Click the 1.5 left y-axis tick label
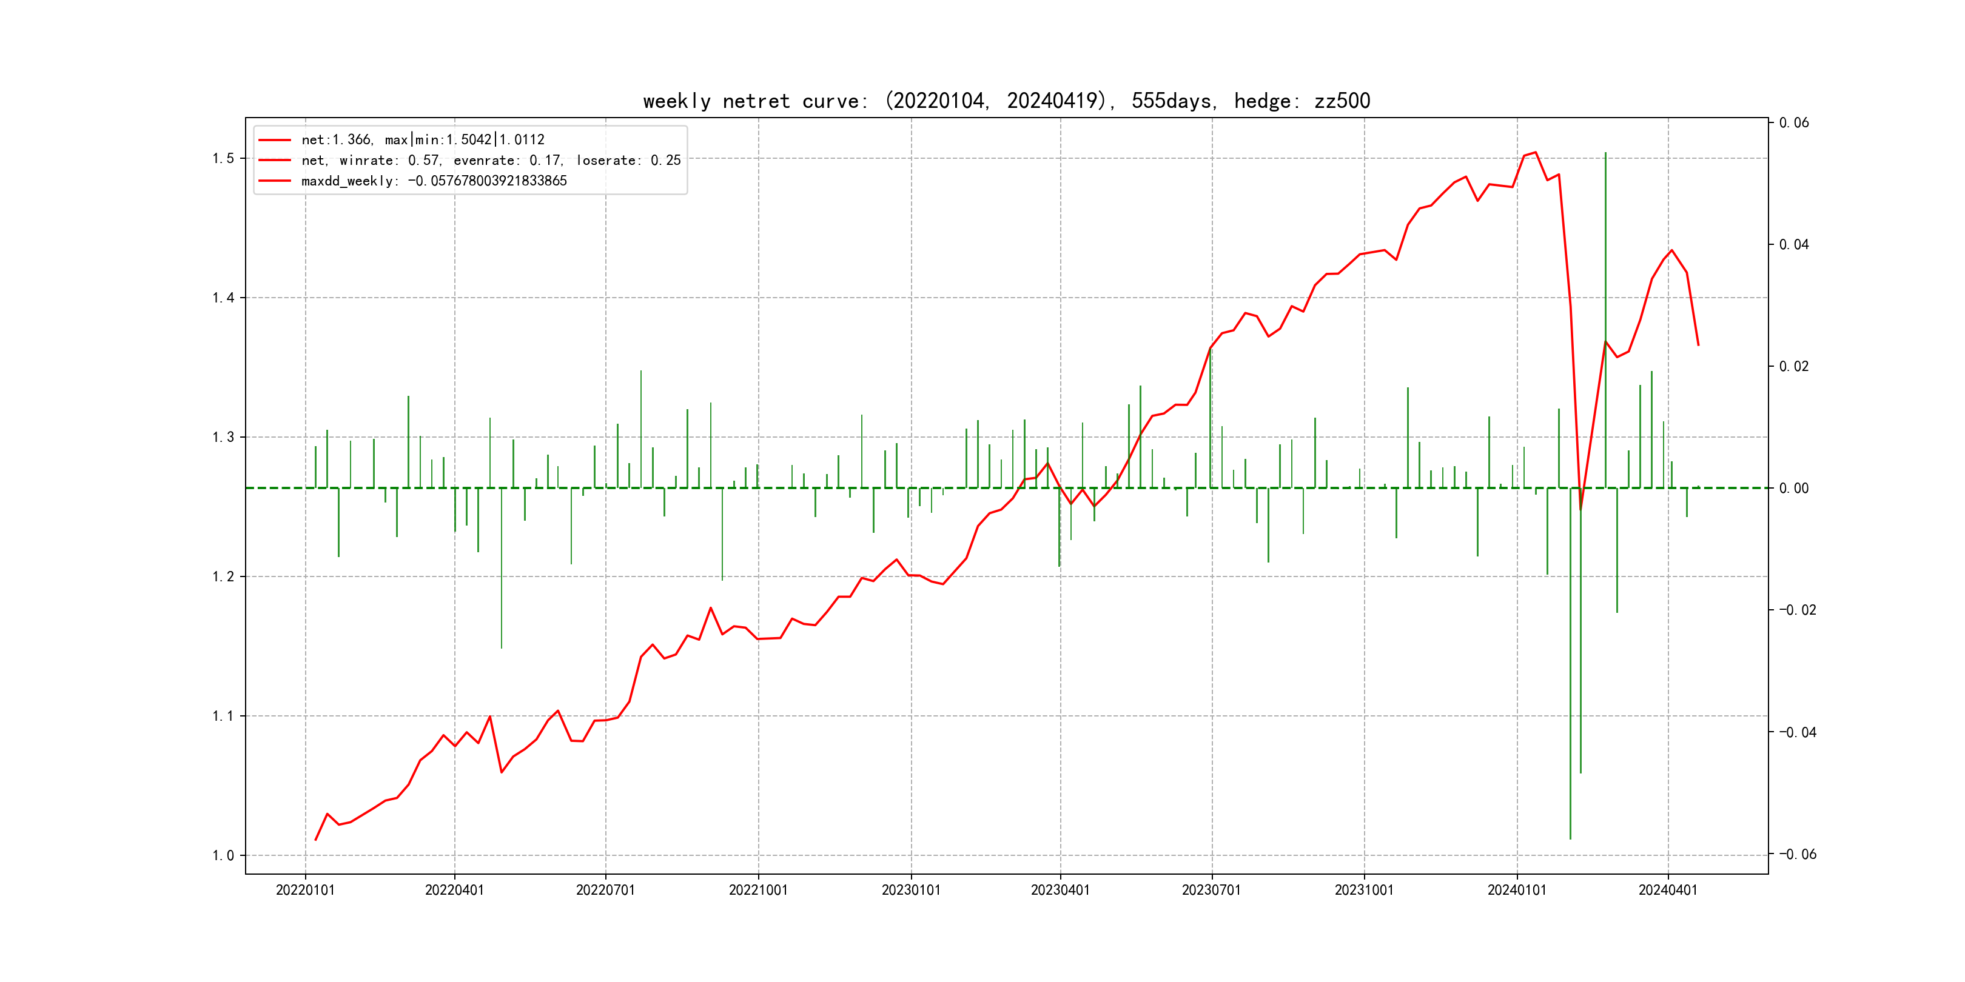1965x982 pixels. tap(223, 159)
